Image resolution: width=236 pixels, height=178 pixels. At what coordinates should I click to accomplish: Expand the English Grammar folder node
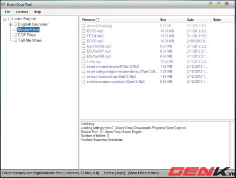pyautogui.click(x=11, y=24)
